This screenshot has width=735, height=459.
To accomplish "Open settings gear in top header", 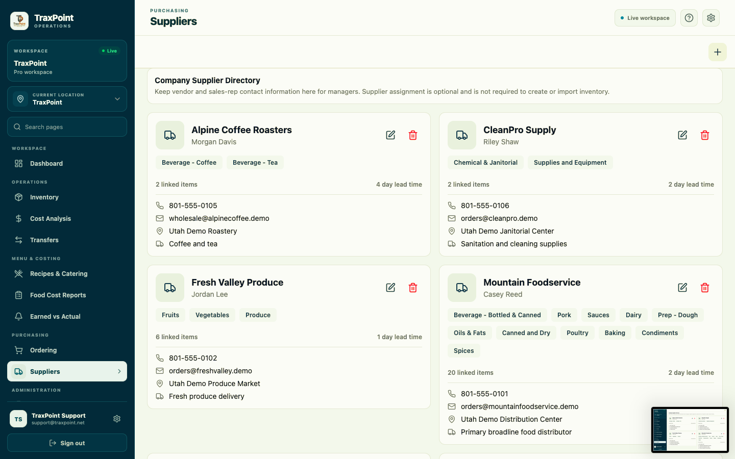I will point(711,18).
